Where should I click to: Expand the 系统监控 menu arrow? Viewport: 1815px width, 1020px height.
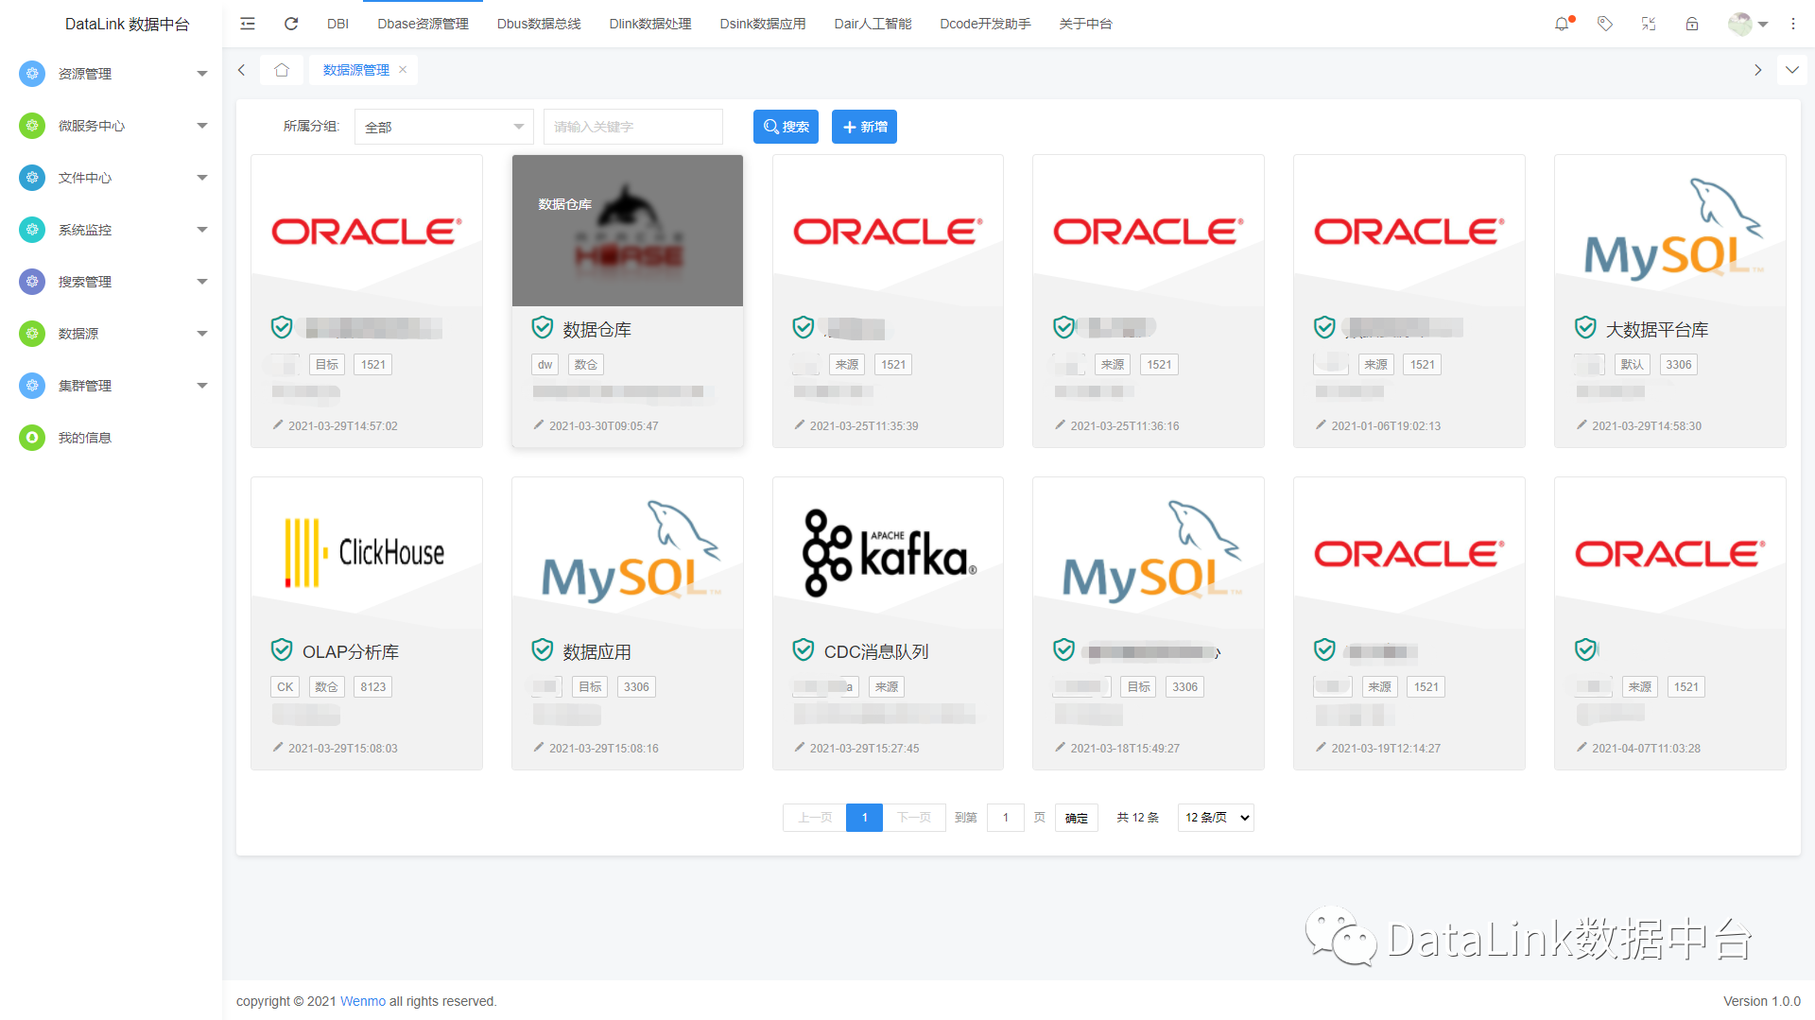click(201, 230)
